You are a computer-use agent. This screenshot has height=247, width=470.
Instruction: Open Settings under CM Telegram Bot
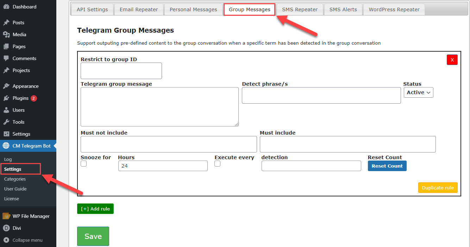(x=13, y=169)
